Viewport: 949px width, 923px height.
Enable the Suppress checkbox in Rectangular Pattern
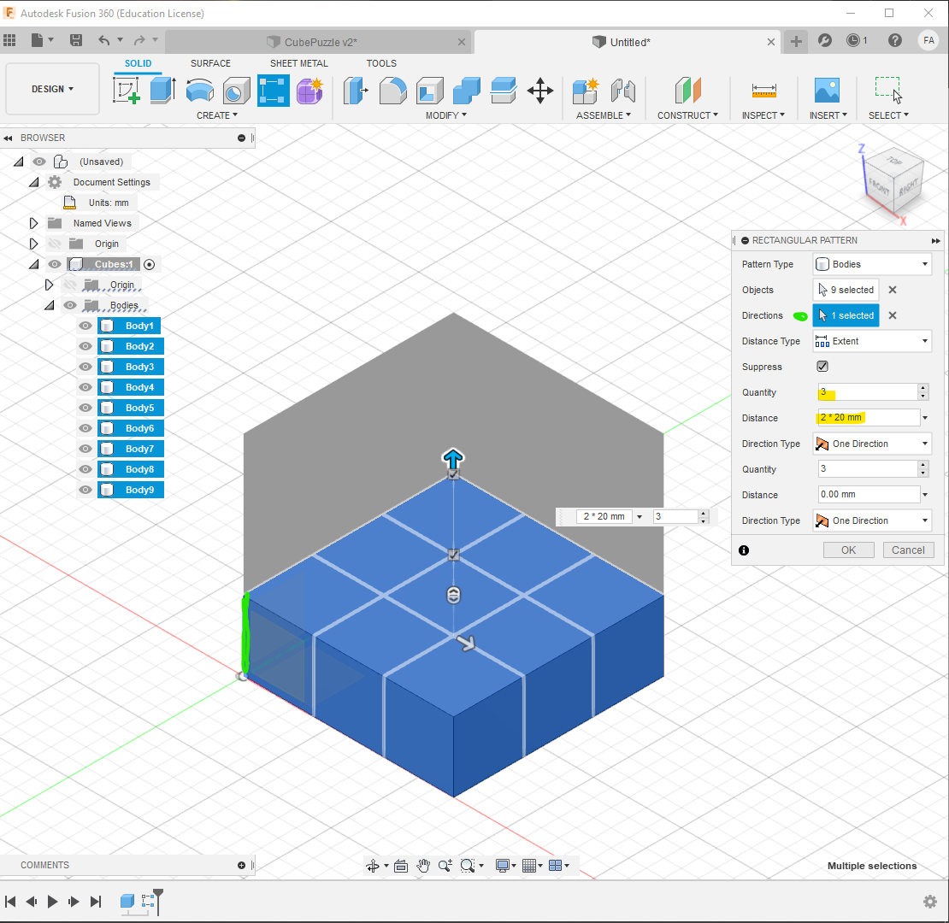tap(822, 366)
